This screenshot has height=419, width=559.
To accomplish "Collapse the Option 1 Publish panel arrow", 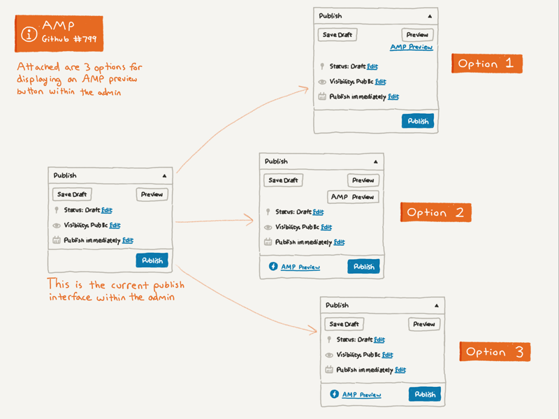I will [x=430, y=16].
